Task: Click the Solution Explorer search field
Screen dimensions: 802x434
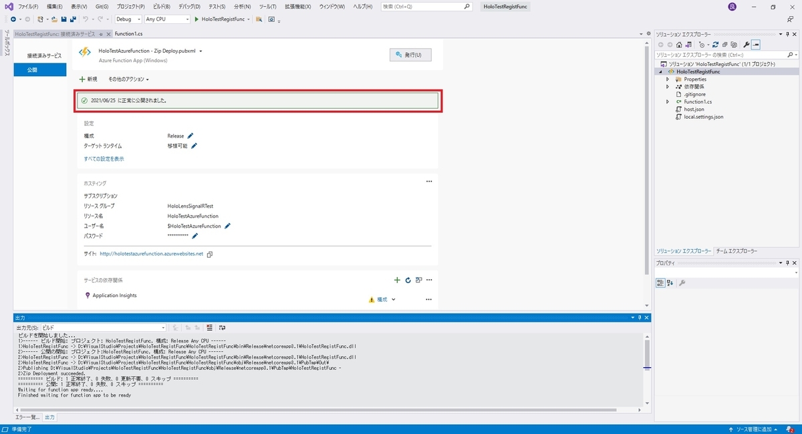Action: (x=724, y=55)
